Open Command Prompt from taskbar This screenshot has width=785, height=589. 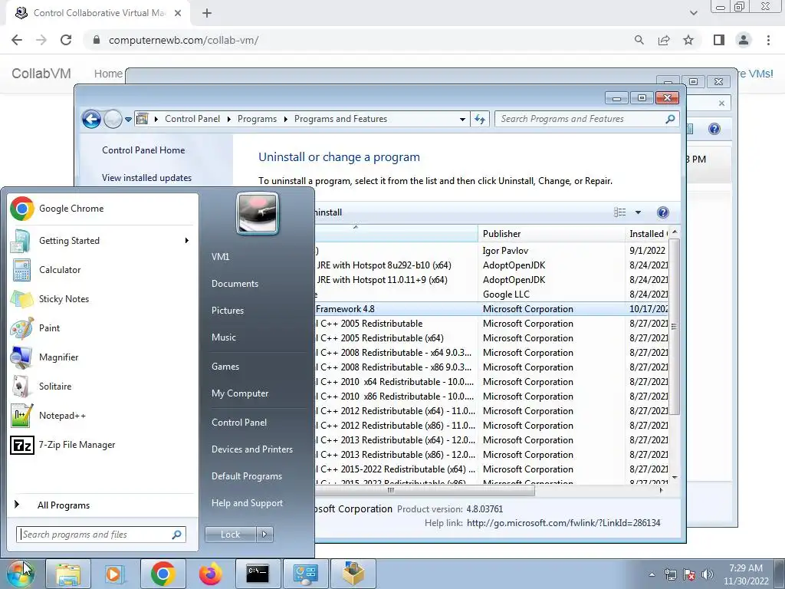[x=258, y=574]
